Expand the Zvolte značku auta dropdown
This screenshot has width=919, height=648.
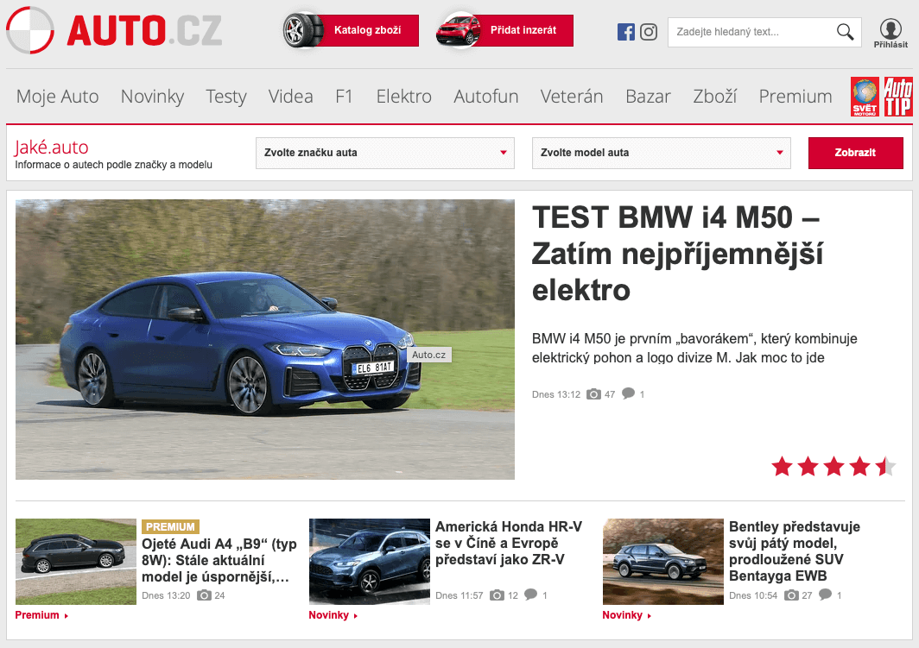tap(385, 153)
